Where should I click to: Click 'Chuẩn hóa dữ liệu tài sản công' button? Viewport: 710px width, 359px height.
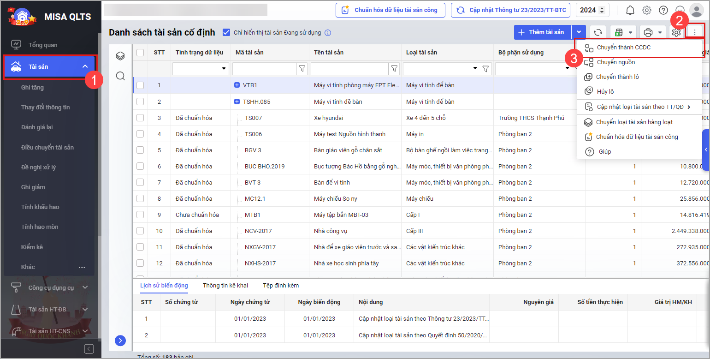point(390,10)
